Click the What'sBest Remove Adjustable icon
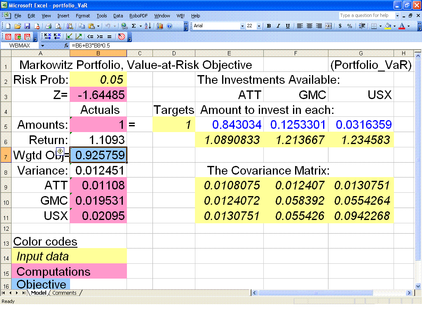Viewport: 422px width, 317px height. coord(57,36)
